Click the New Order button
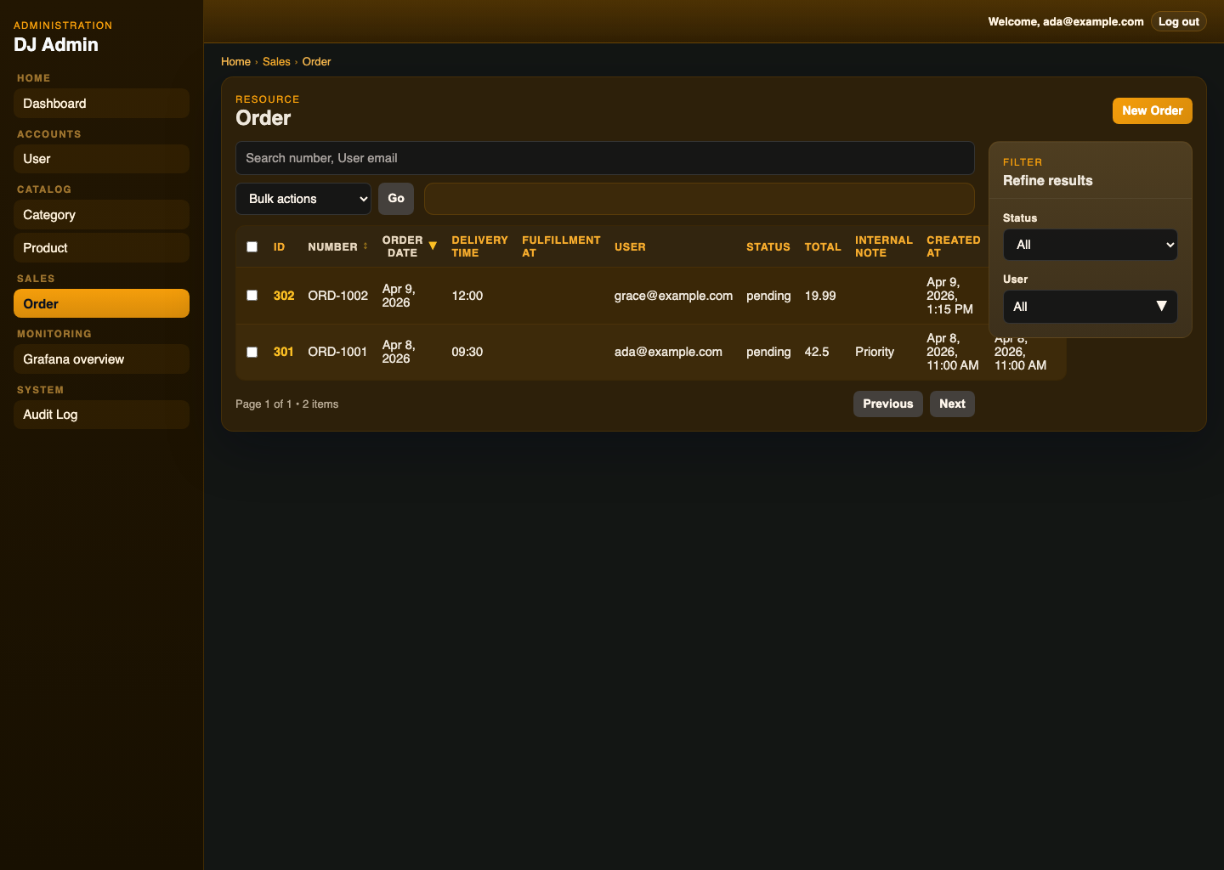This screenshot has width=1224, height=870. click(x=1152, y=110)
